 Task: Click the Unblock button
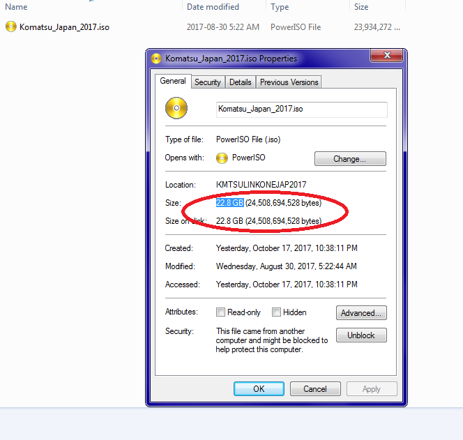[361, 335]
